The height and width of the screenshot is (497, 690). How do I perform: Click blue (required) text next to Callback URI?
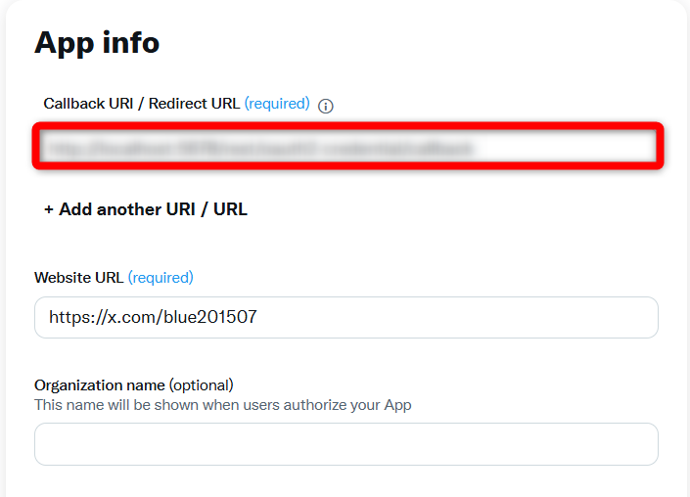(277, 104)
